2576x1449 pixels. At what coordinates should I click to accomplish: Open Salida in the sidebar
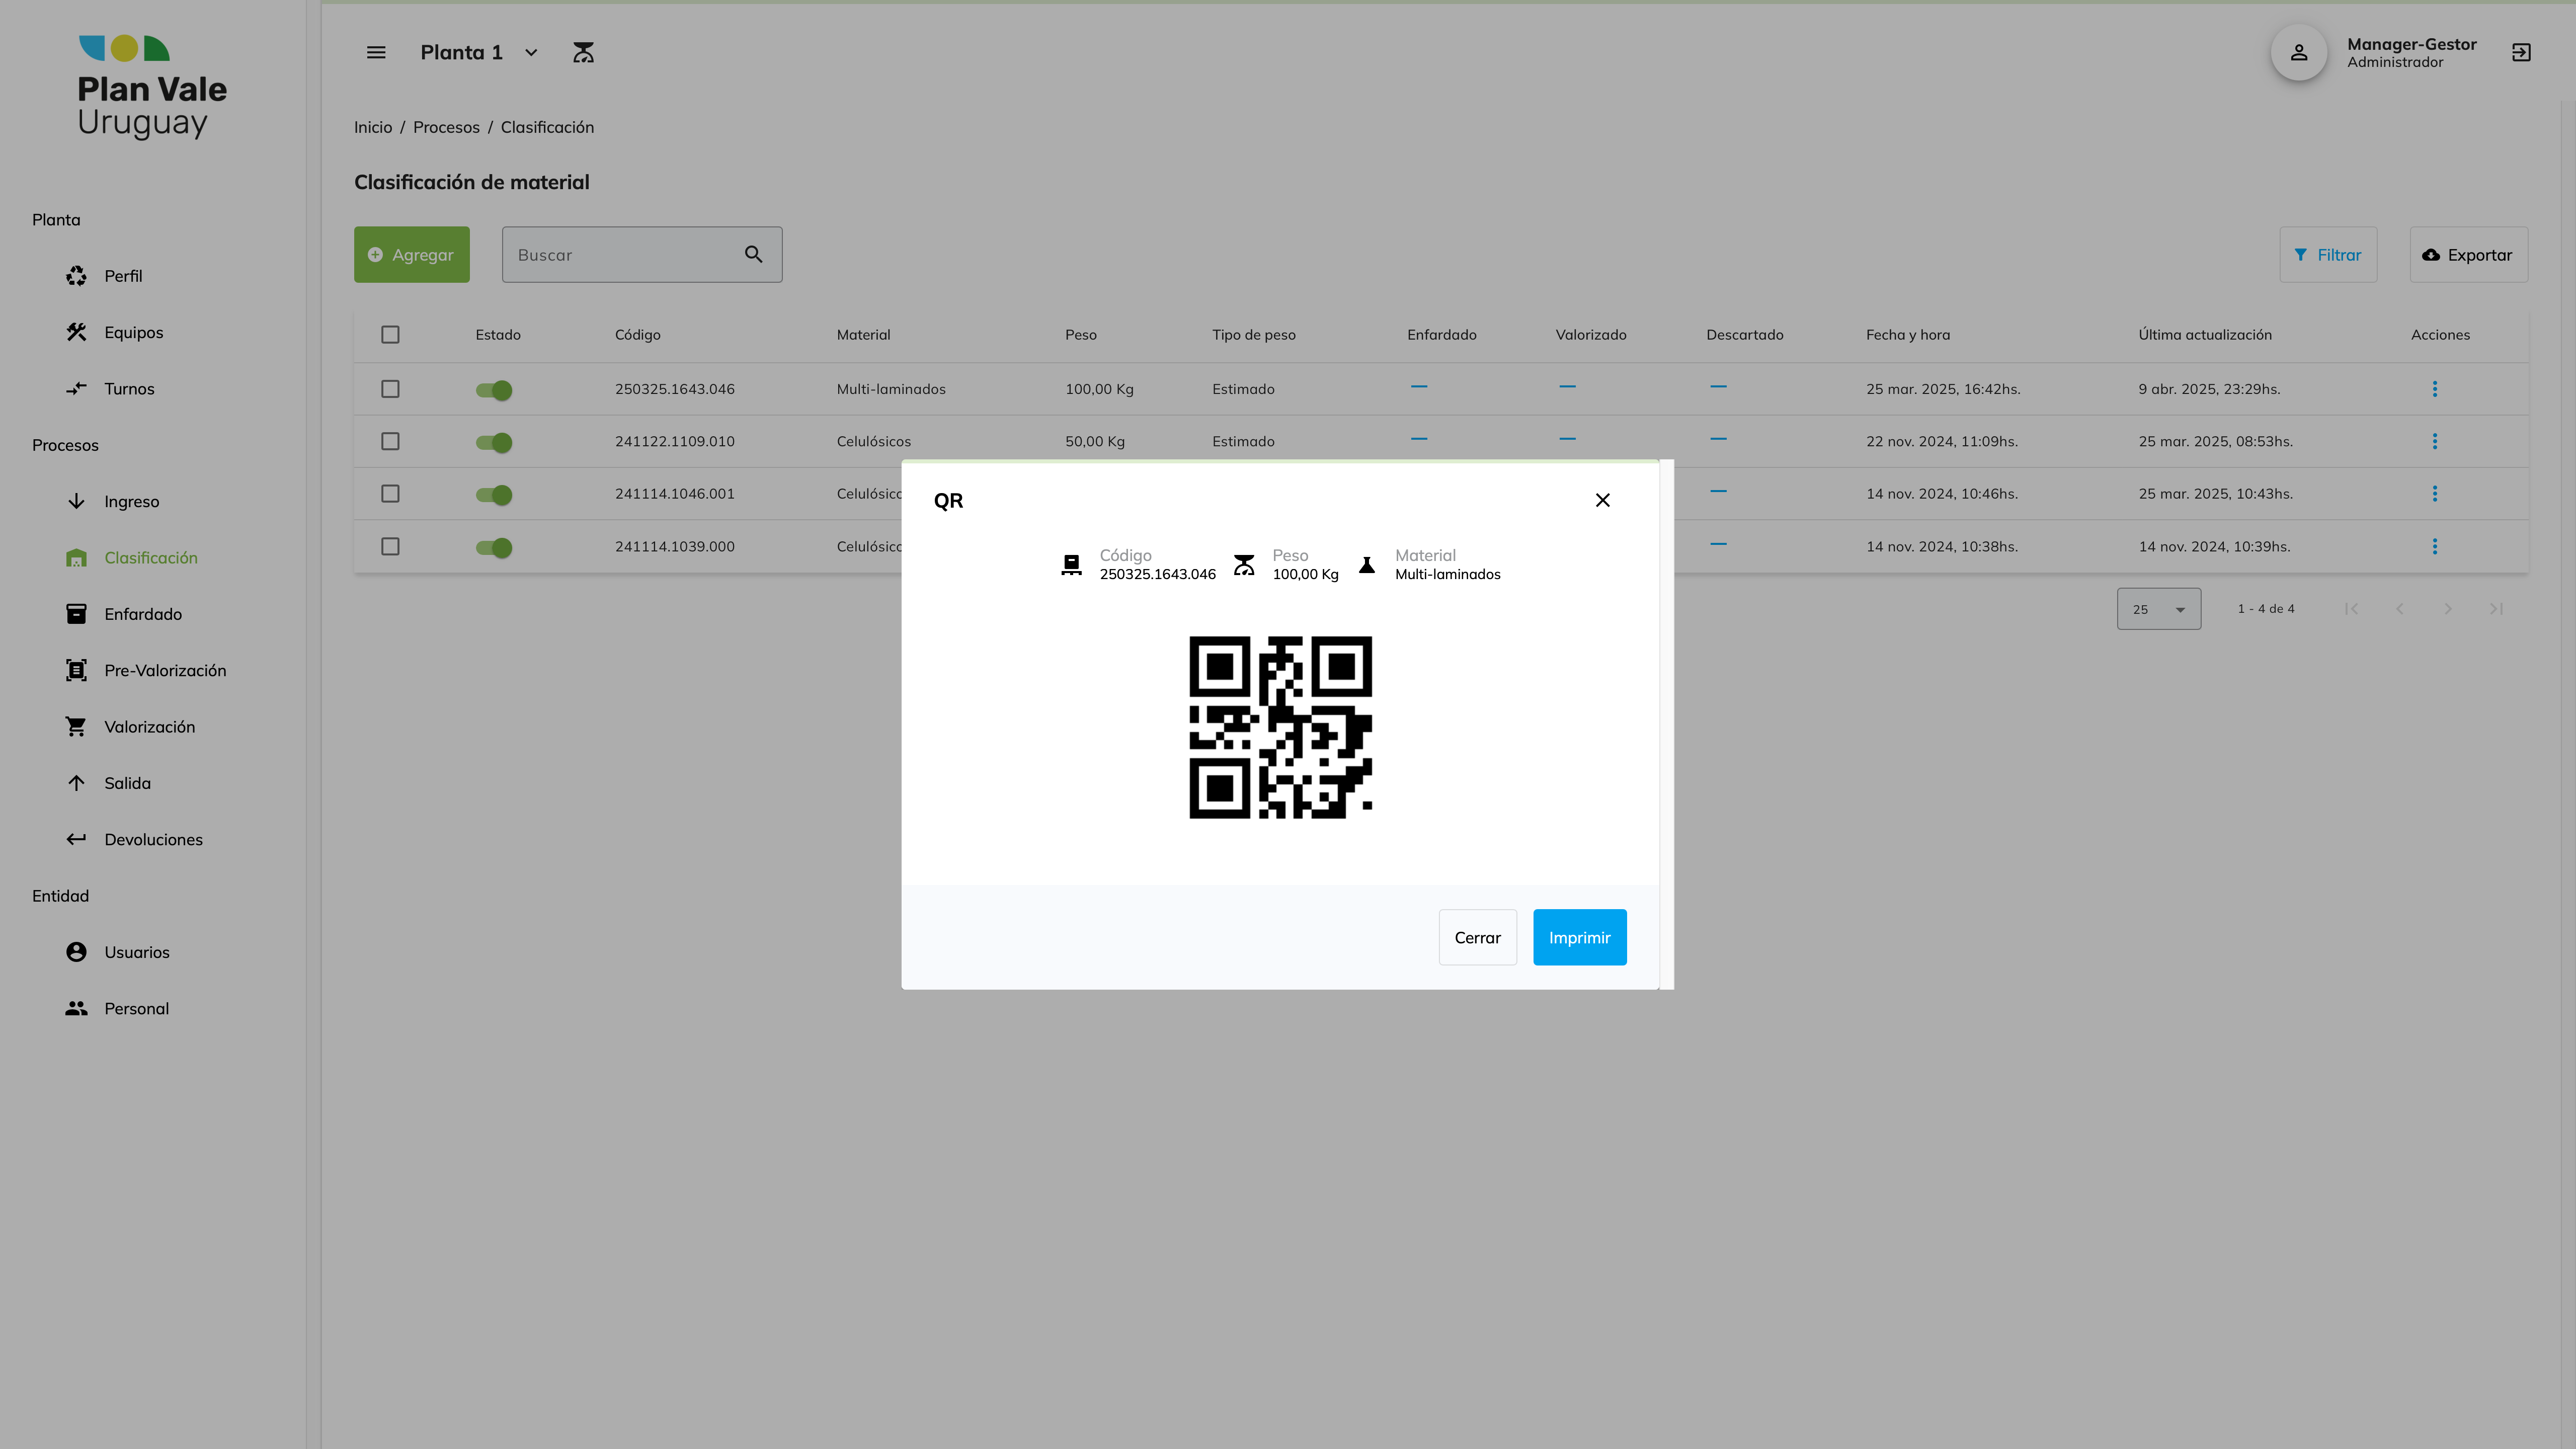tap(127, 783)
